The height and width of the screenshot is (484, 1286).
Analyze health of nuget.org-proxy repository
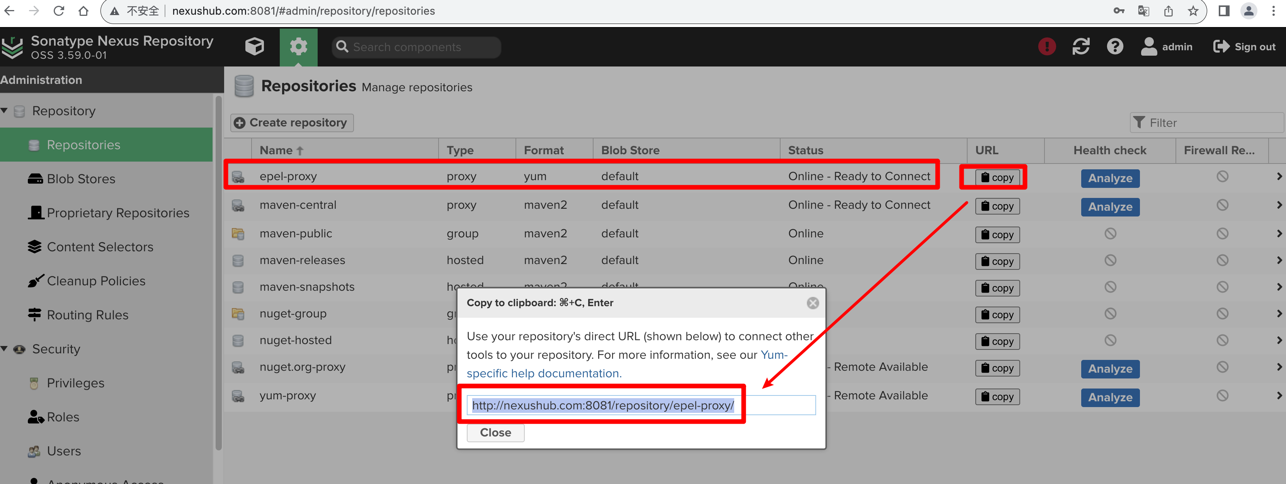1110,369
